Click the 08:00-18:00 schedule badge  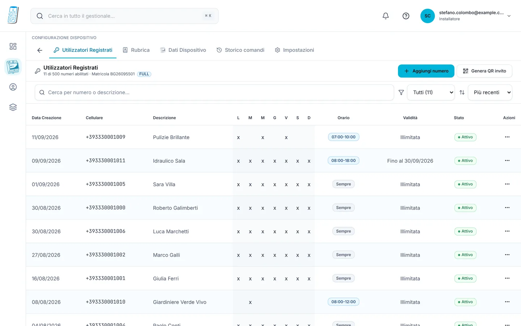(344, 160)
